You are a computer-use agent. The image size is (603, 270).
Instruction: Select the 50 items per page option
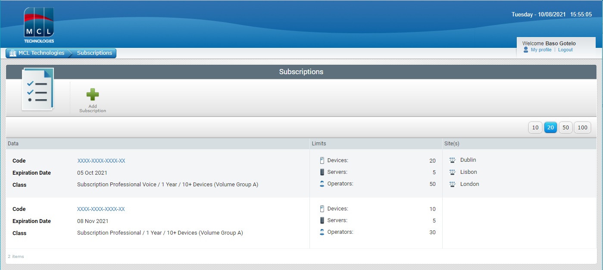click(566, 127)
